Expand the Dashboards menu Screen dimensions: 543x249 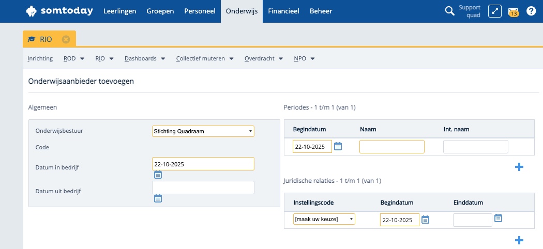click(x=145, y=59)
